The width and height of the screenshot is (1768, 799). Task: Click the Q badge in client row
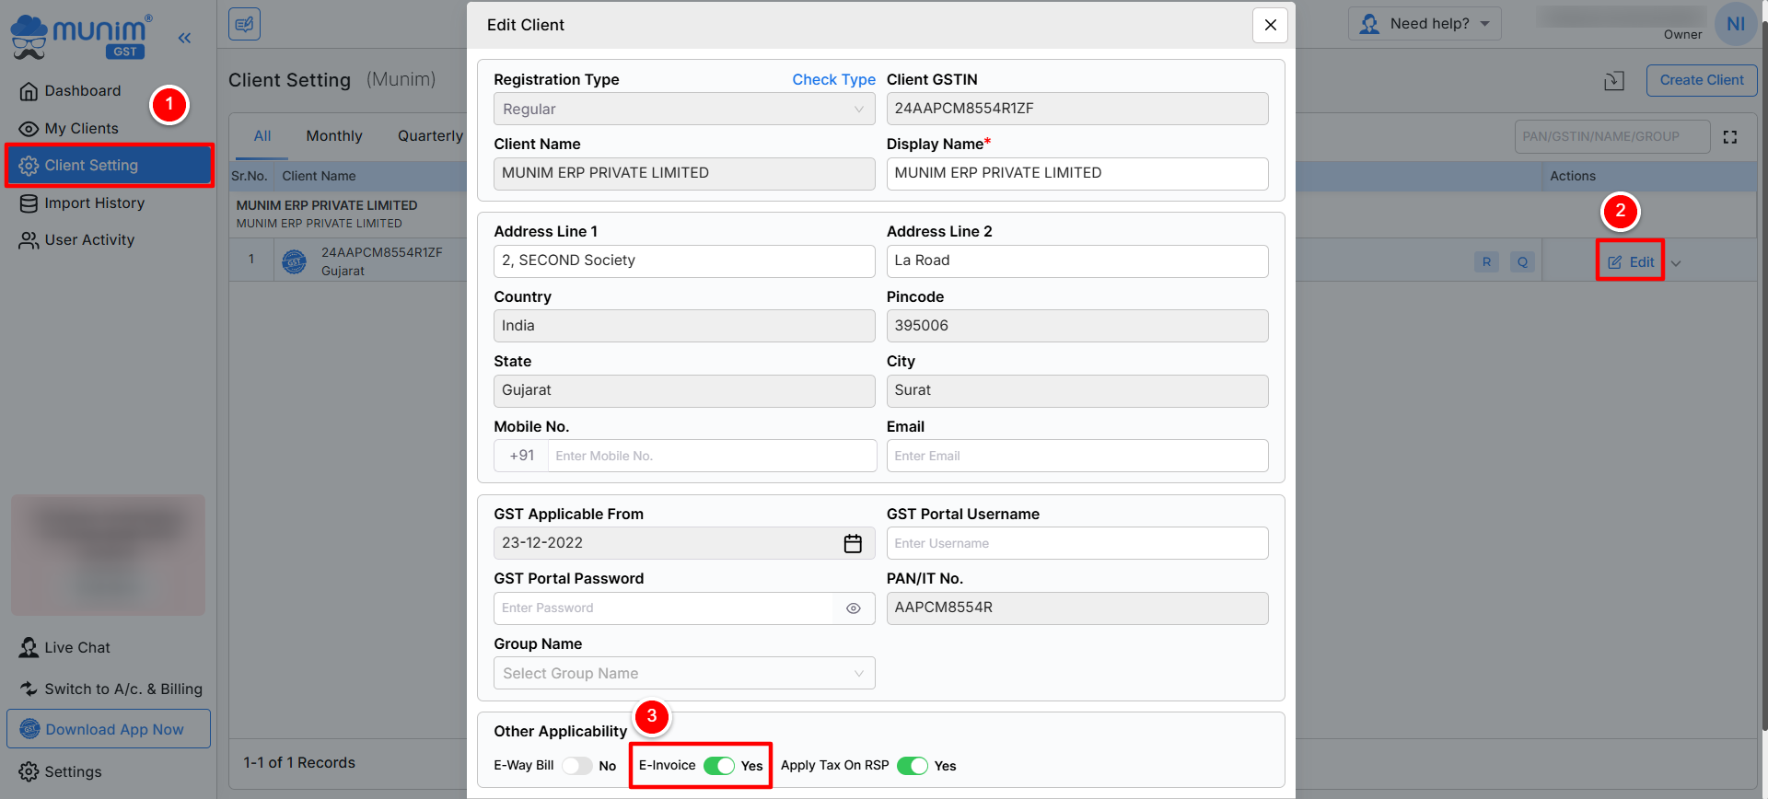coord(1522,262)
